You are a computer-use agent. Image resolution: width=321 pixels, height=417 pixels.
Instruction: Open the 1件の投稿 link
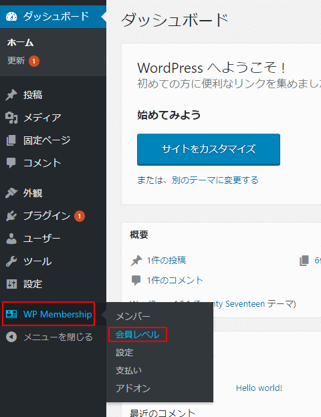(x=167, y=261)
